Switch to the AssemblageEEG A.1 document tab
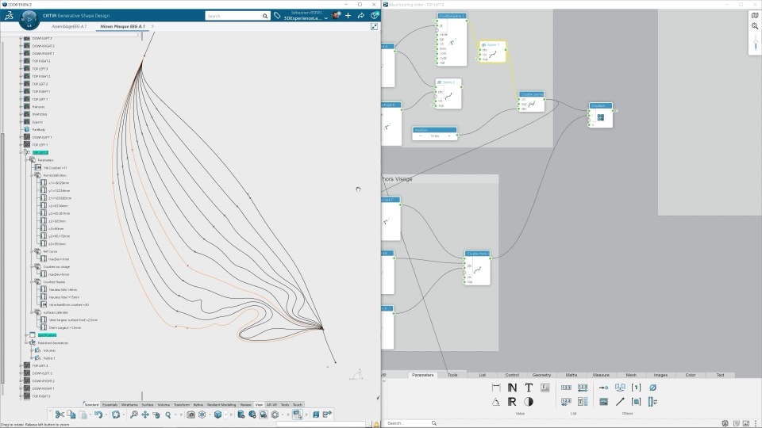The width and height of the screenshot is (762, 428). click(x=69, y=26)
